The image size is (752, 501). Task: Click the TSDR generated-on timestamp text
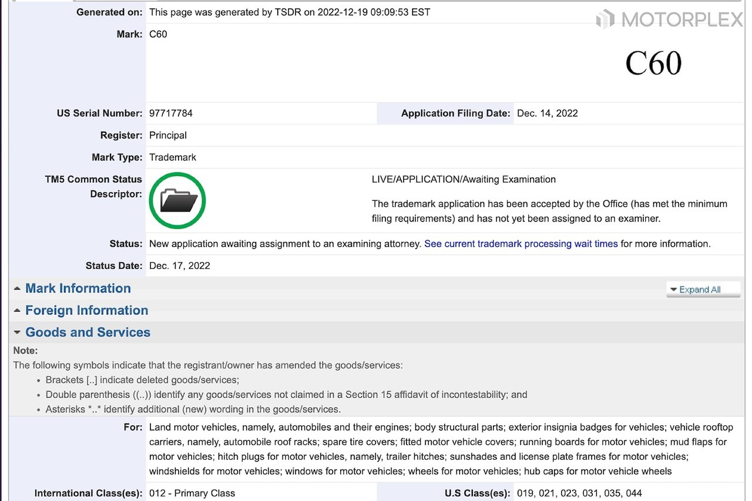[x=290, y=12]
